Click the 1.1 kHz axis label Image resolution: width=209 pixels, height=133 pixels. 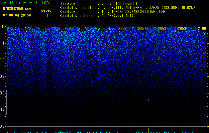click(3, 43)
